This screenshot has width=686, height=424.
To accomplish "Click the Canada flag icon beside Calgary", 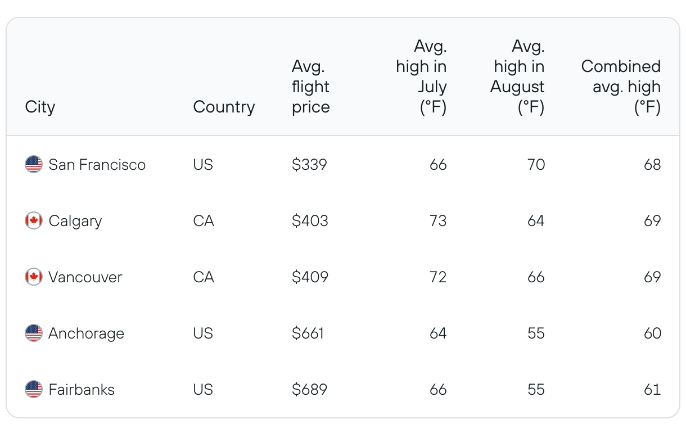I will (x=34, y=221).
